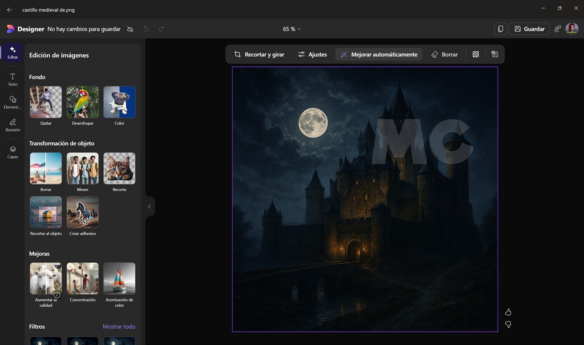Select the Crear adhesivo thumbnail
Viewport: 584px width, 345px height.
[83, 212]
